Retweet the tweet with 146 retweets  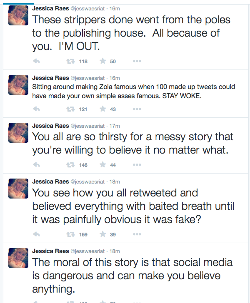[71, 165]
